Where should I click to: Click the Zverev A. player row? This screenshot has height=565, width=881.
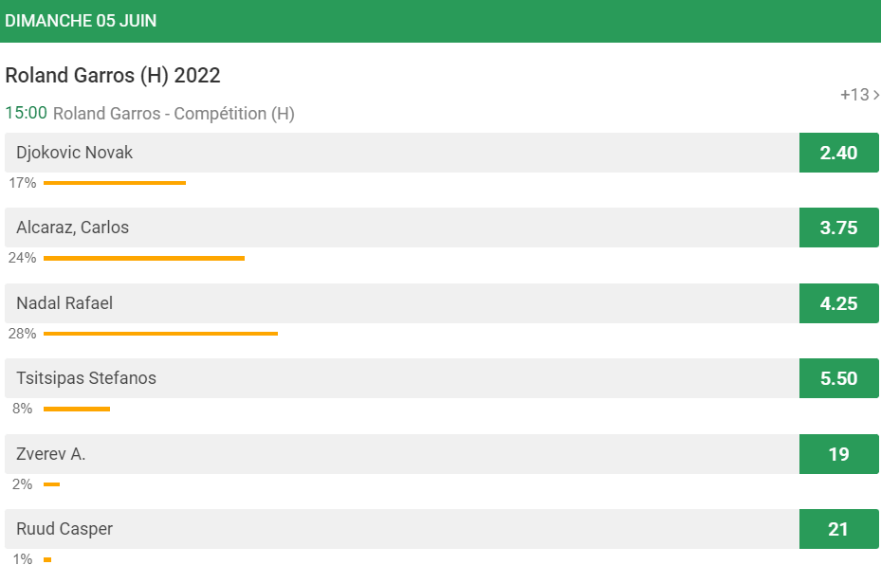[x=402, y=454]
